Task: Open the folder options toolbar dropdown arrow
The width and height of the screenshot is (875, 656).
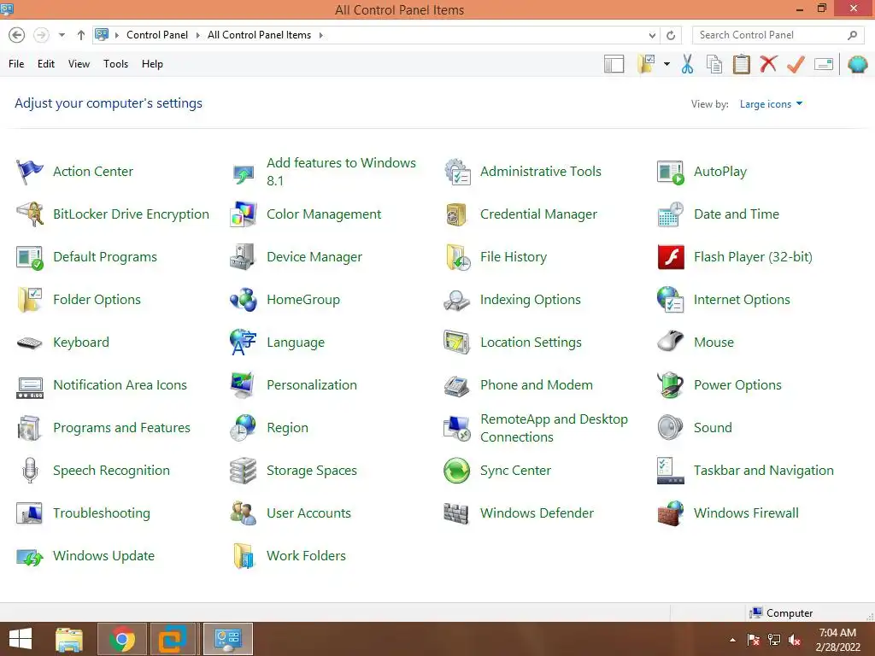Action: pyautogui.click(x=667, y=64)
